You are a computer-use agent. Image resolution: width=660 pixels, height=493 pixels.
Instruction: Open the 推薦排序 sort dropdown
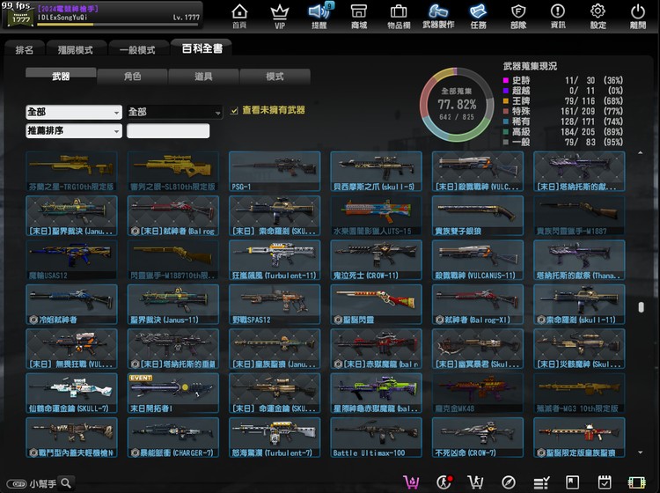click(74, 130)
